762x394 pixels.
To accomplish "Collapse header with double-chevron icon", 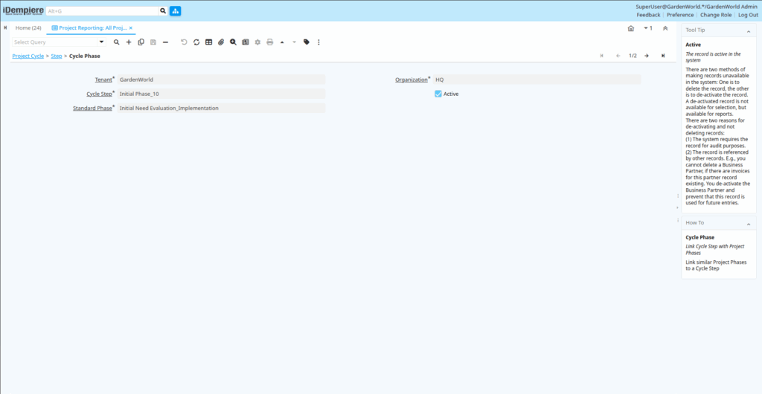I will (665, 28).
